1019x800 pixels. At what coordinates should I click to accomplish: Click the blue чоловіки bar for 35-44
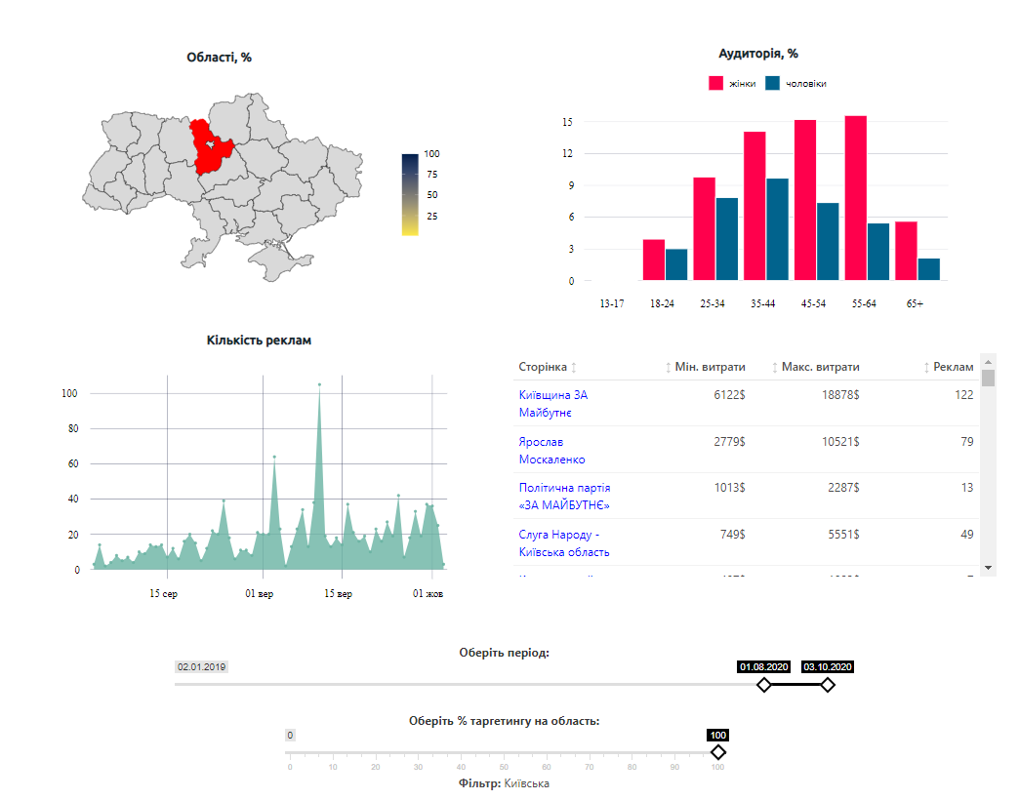pyautogui.click(x=777, y=229)
